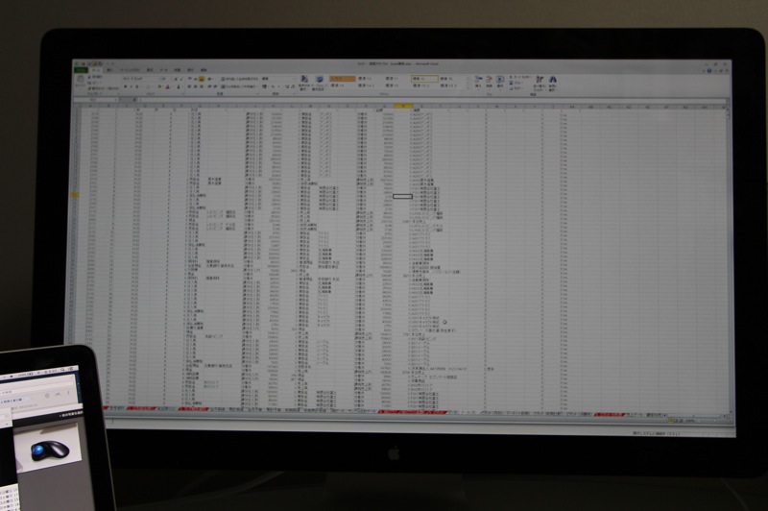Click Merge and Center command
Viewport: 768px width, 511px height.
(x=240, y=86)
